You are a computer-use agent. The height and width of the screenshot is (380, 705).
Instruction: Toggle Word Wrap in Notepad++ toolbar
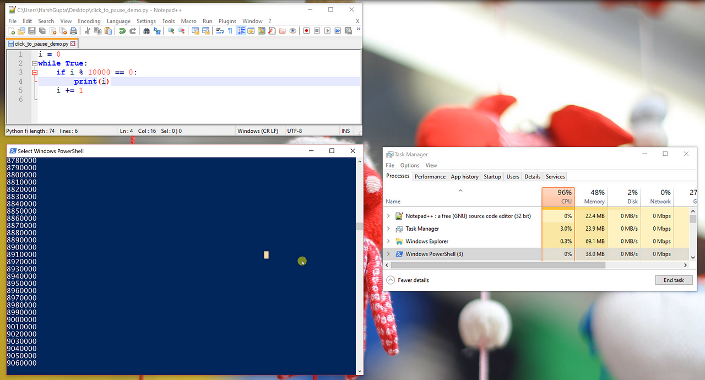tap(219, 31)
